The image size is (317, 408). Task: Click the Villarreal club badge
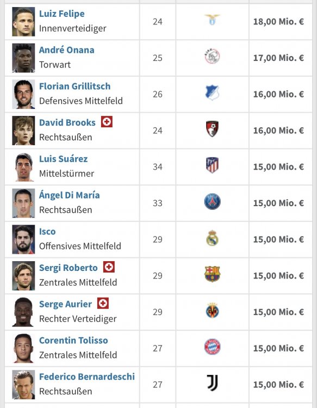point(212,311)
